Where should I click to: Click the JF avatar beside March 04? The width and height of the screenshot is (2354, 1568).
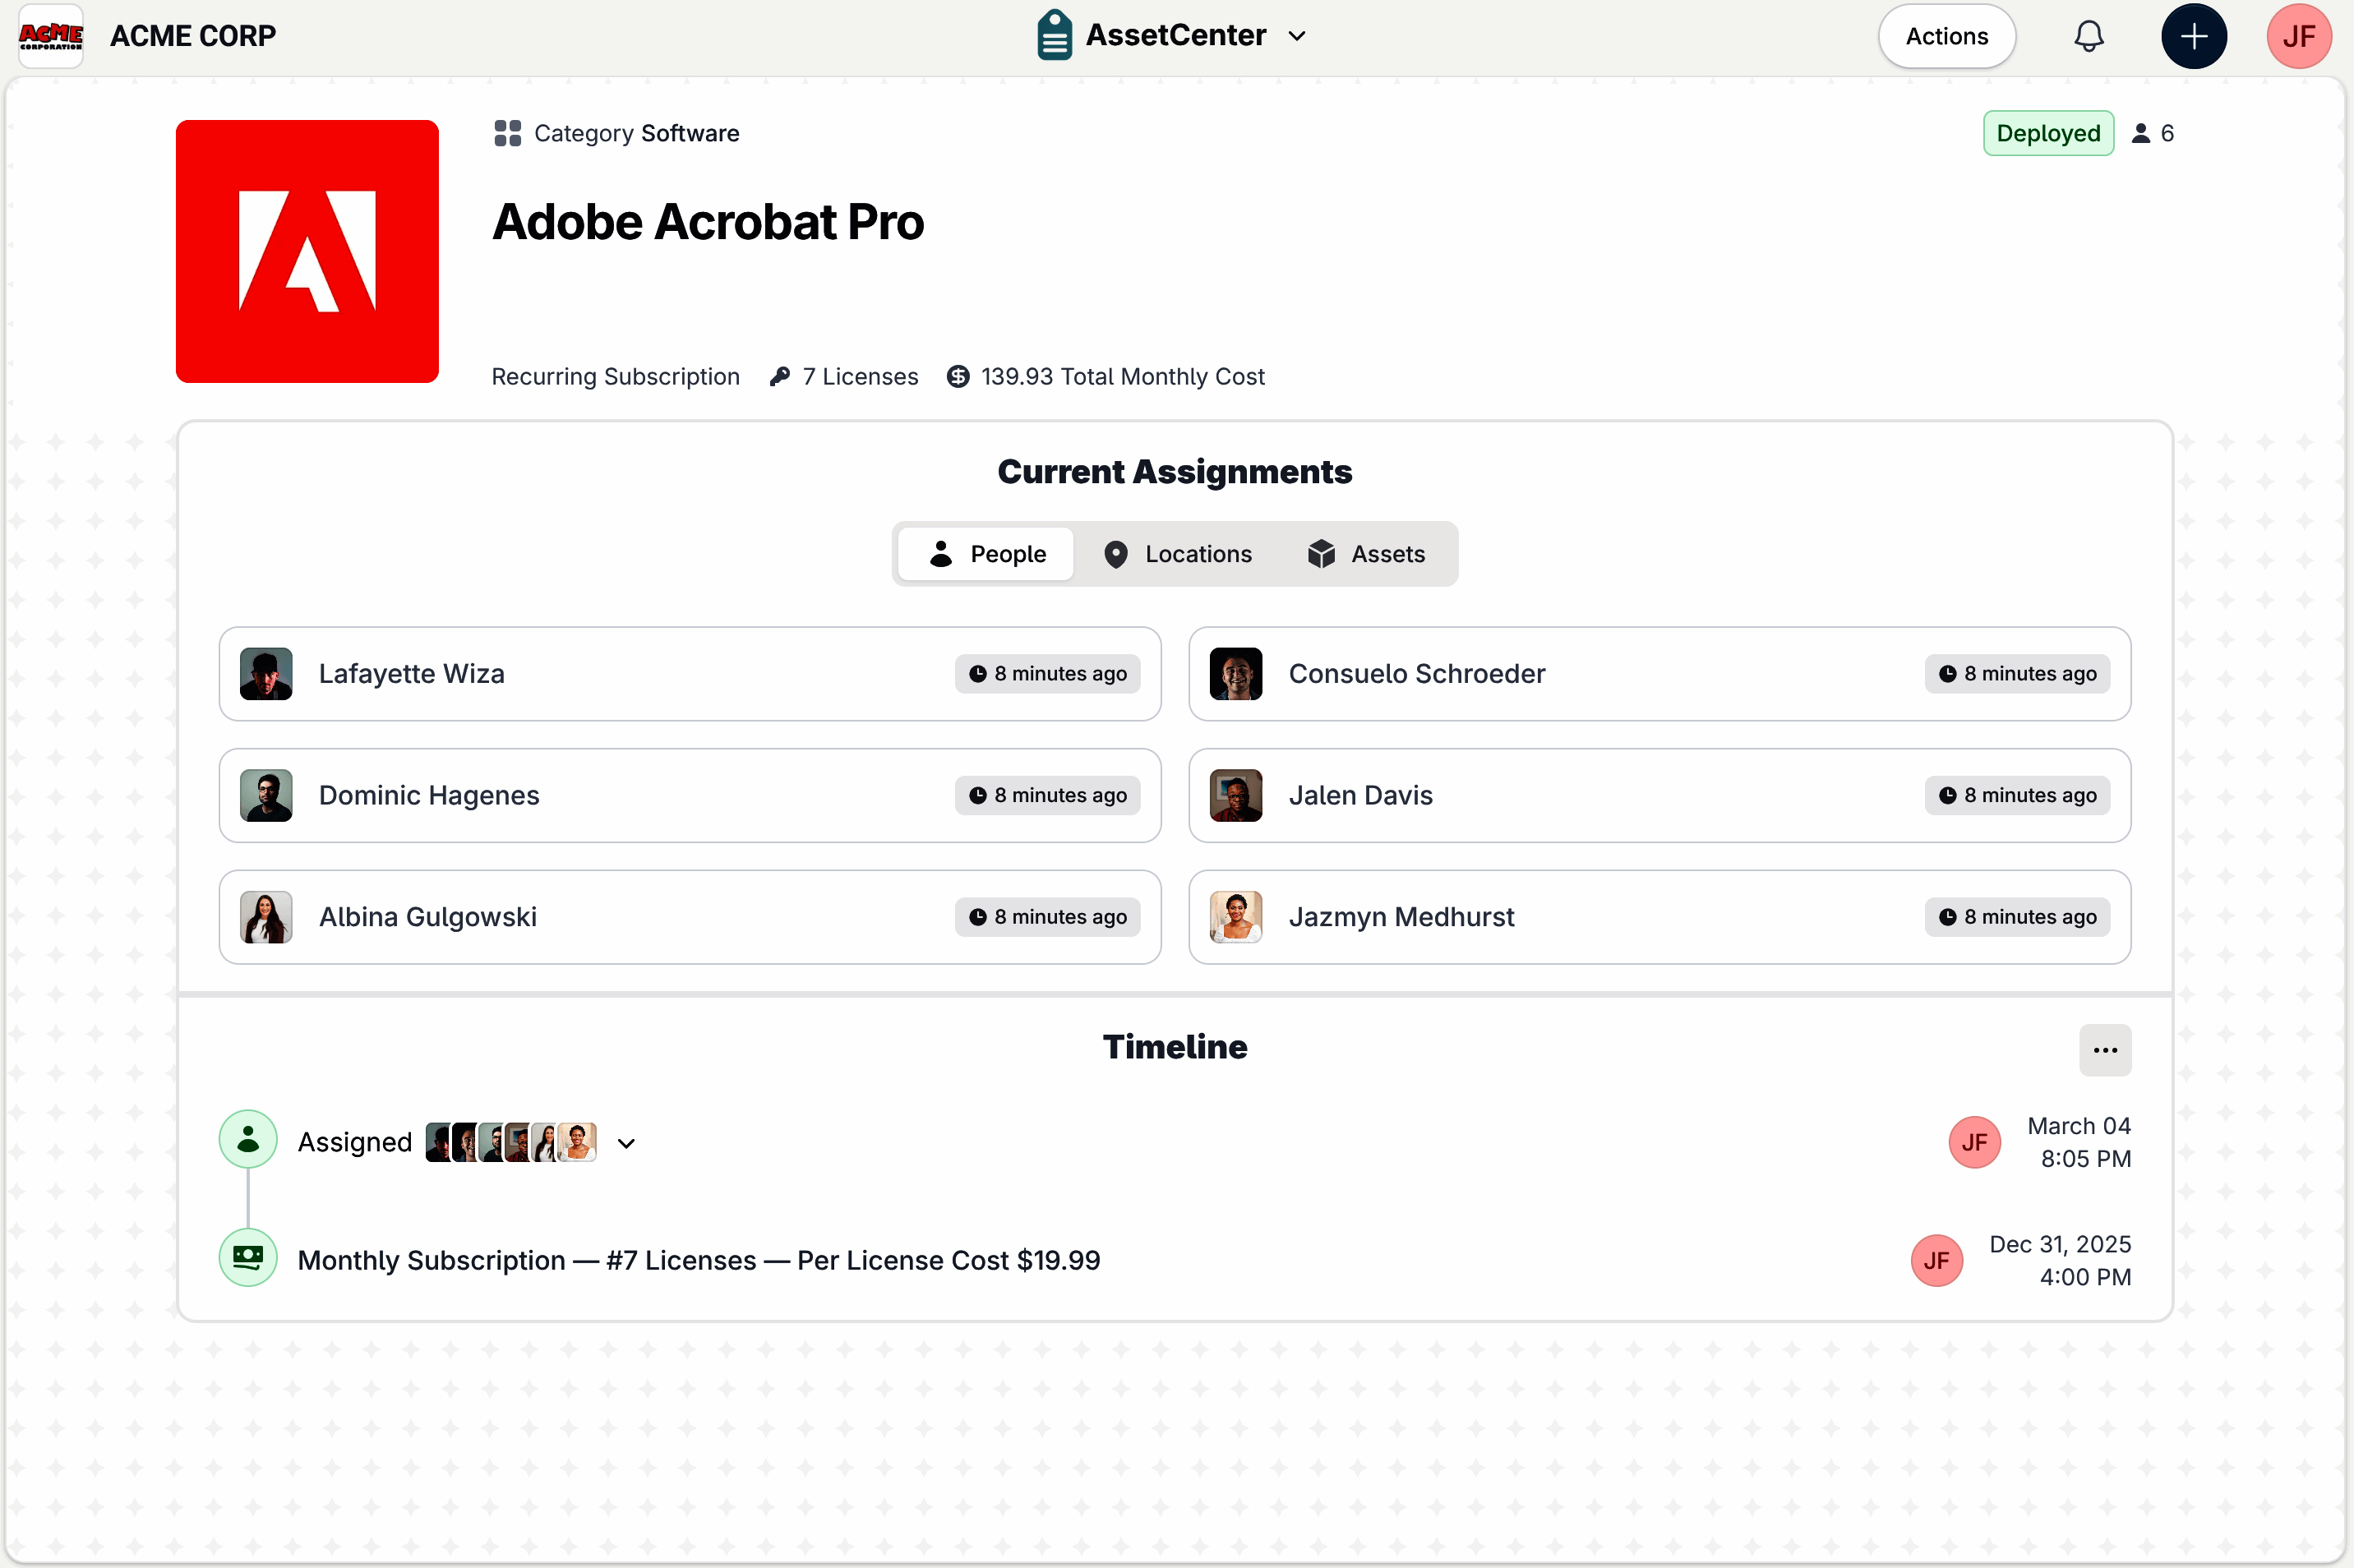1975,1142
